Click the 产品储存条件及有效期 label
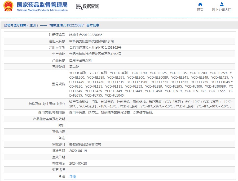The width and height of the screenshot is (238, 181). click(x=49, y=119)
